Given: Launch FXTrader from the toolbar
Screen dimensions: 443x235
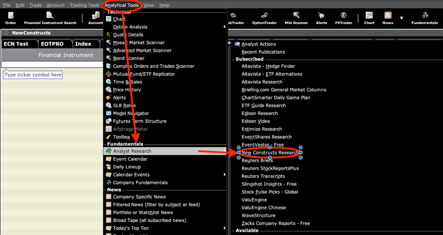Looking at the screenshot, I should coord(343,19).
